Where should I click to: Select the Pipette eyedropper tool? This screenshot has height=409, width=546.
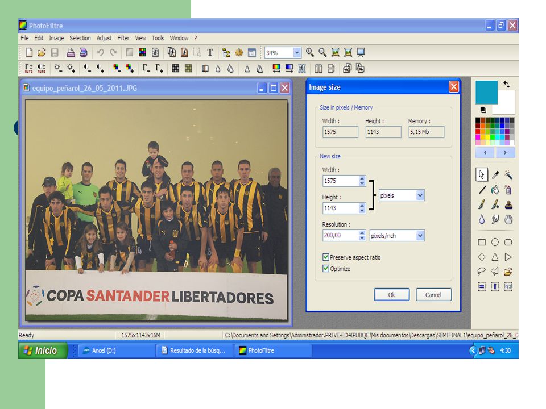coord(495,174)
